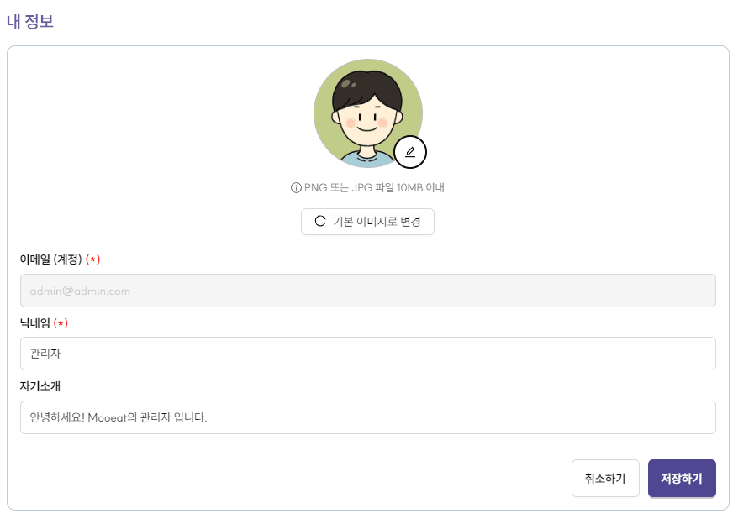Click the 내 정보 page heading
The width and height of the screenshot is (738, 519).
30,22
